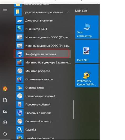Viewport: 125px width, 140px height.
Task: Launch Paint.NET tile
Action: pyautogui.click(x=87, y=51)
